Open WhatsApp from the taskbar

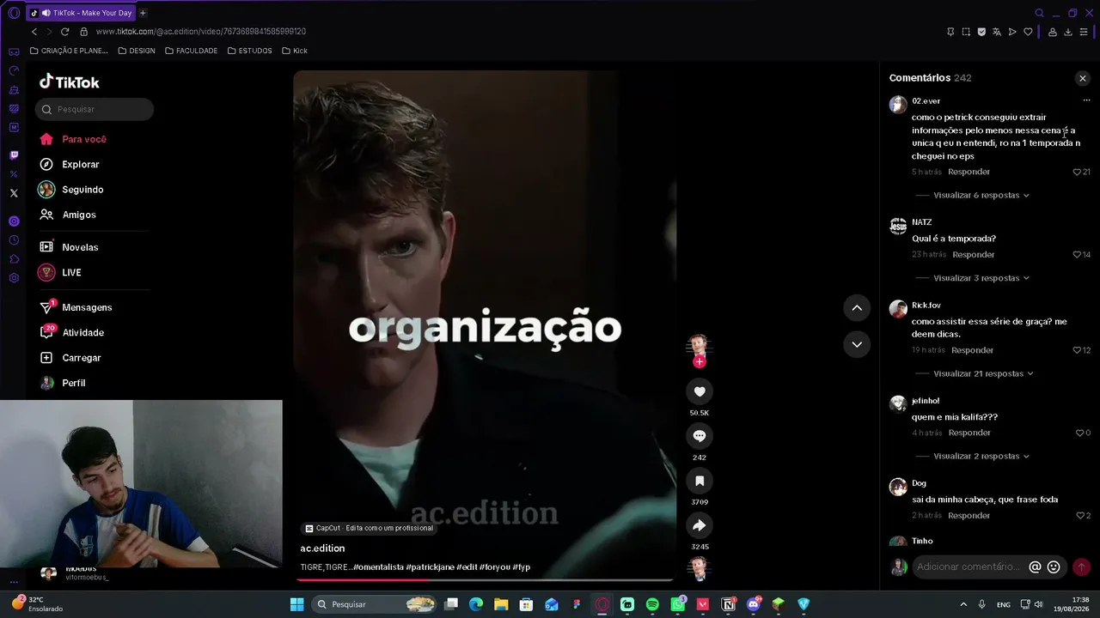678,604
